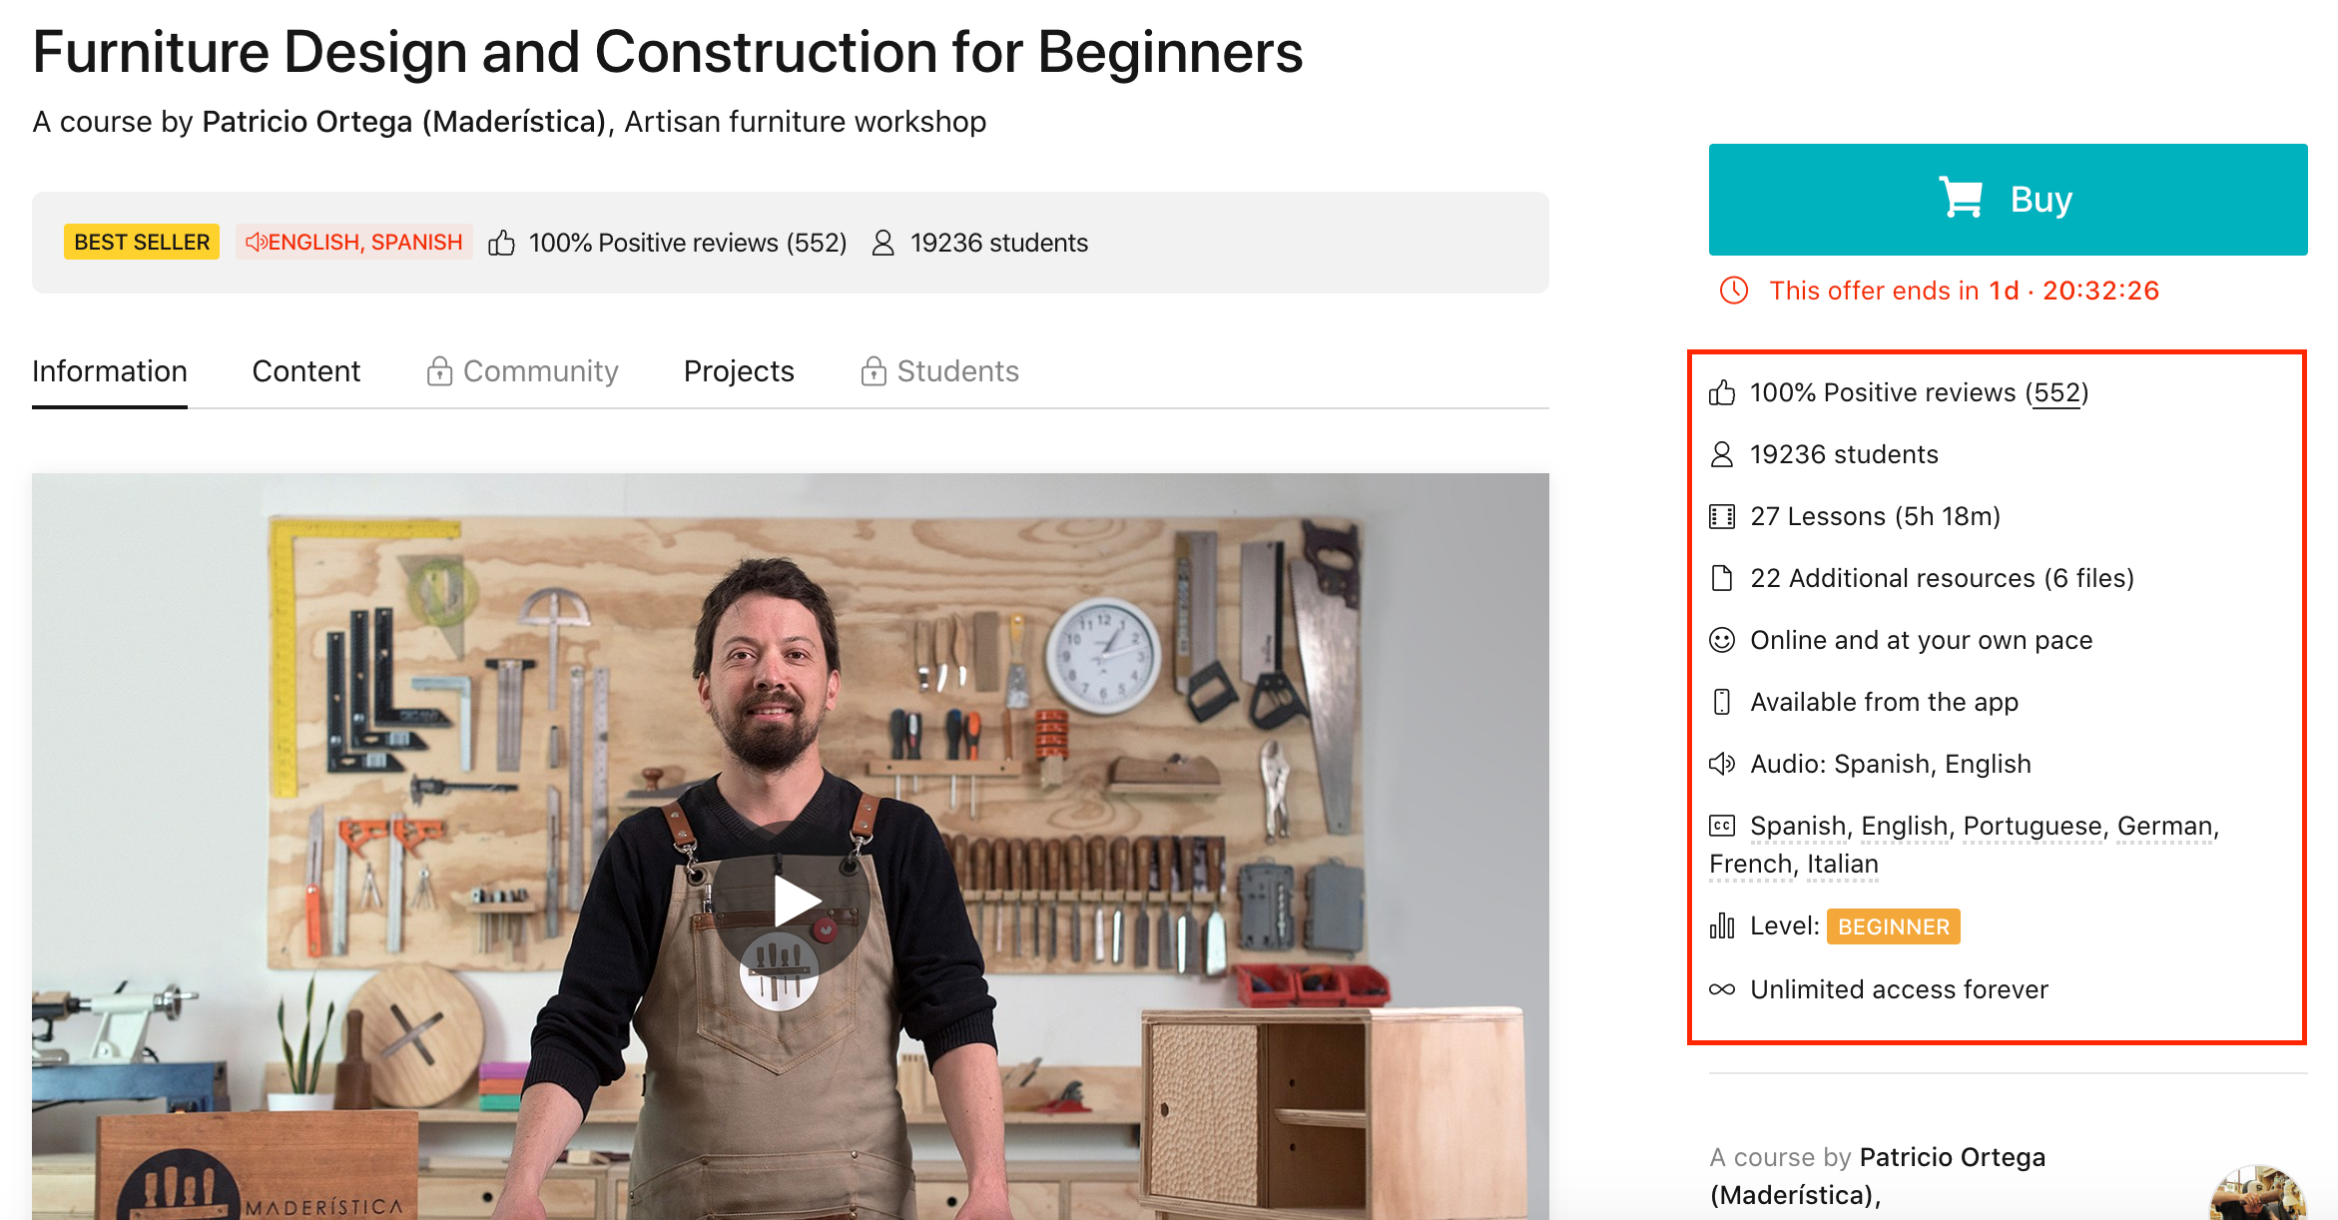Screen dimensions: 2338x1220
Task: Click the course title heading
Action: (x=668, y=52)
